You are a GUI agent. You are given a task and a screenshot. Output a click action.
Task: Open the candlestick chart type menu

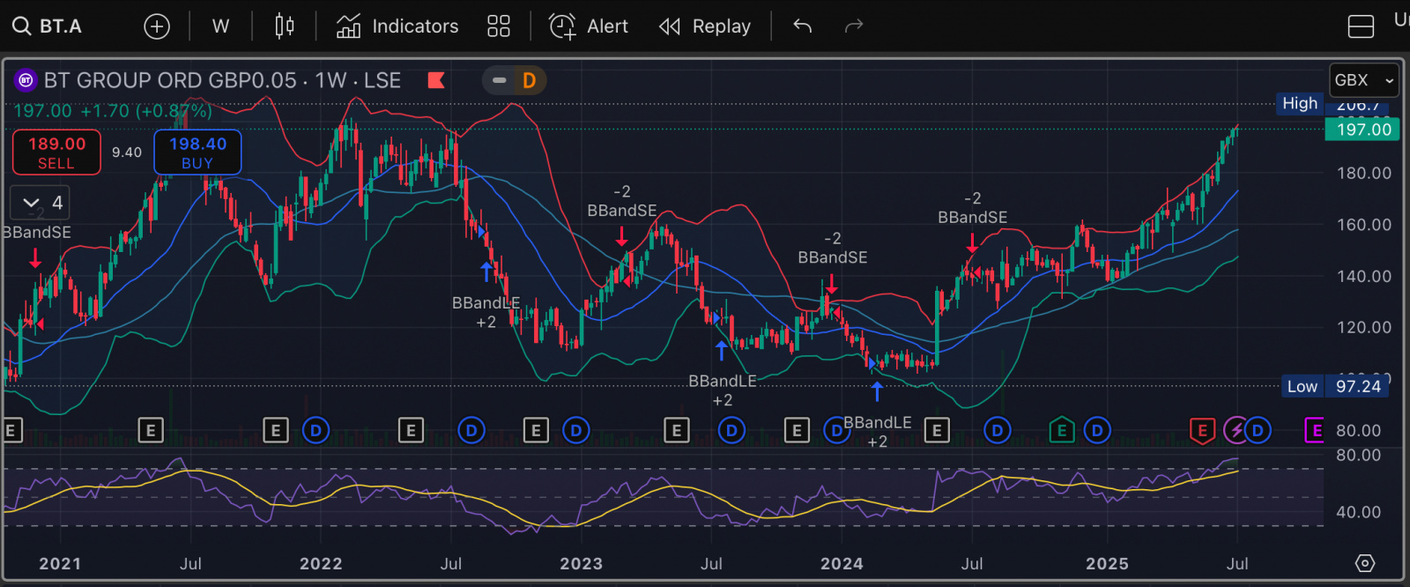point(284,26)
